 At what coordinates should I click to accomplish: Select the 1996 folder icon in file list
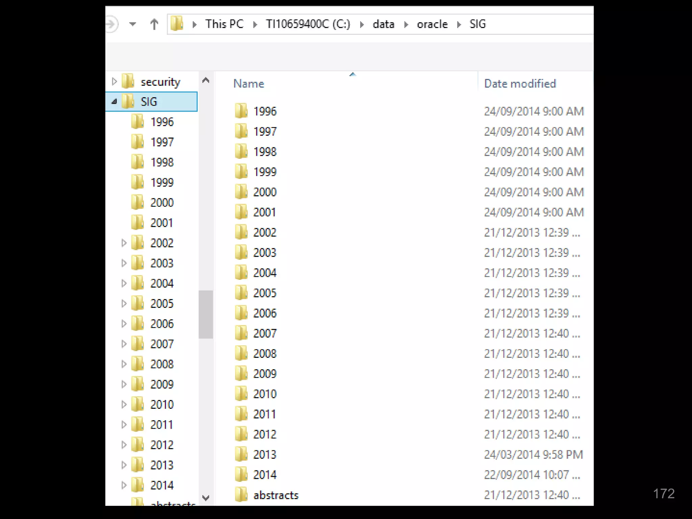coord(241,111)
